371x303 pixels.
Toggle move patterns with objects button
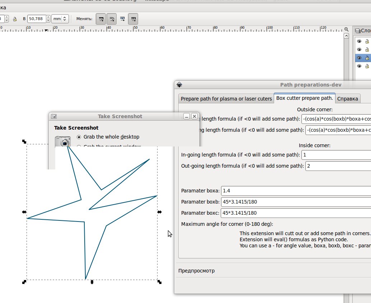(x=133, y=19)
